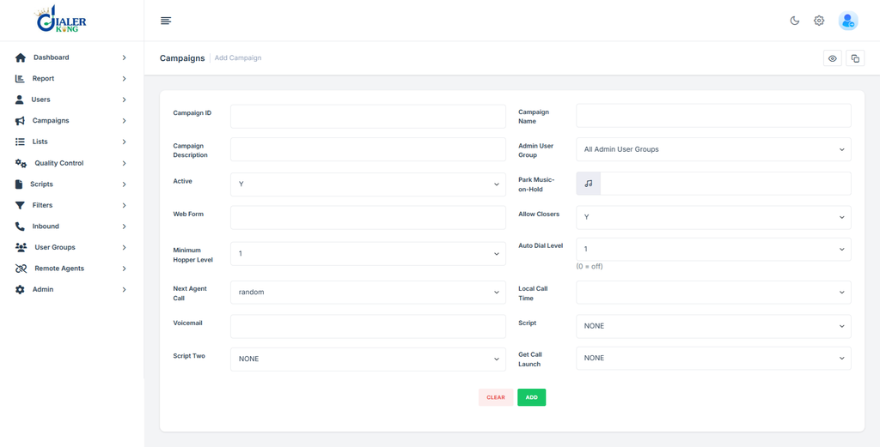Click the Park Music-on-Hold text field
880x447 pixels.
(x=725, y=184)
